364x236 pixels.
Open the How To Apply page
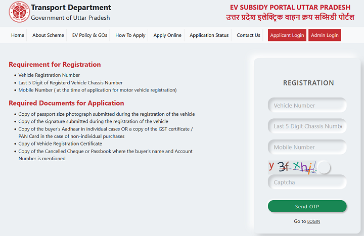tap(130, 35)
